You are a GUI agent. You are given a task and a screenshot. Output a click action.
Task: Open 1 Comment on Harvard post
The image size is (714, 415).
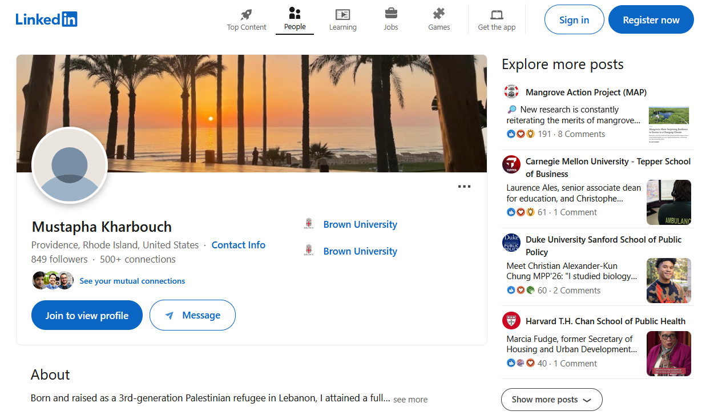(x=575, y=364)
